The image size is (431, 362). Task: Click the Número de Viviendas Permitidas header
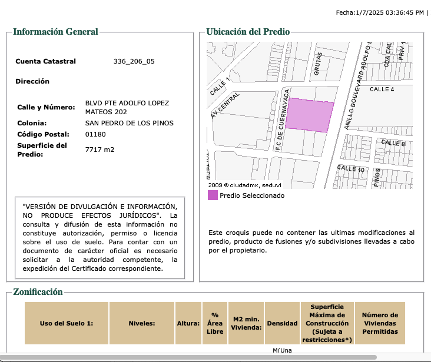(380, 323)
